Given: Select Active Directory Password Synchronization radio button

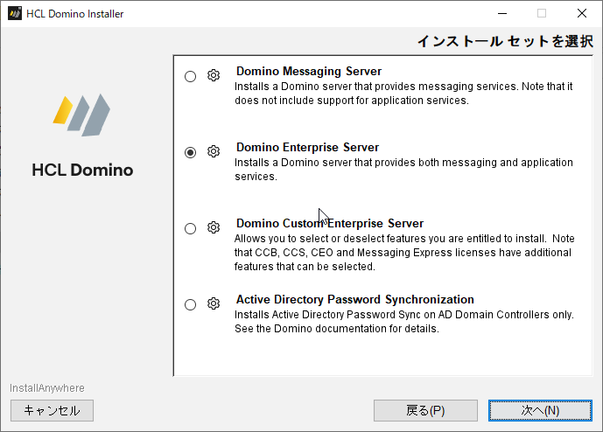Looking at the screenshot, I should point(191,305).
